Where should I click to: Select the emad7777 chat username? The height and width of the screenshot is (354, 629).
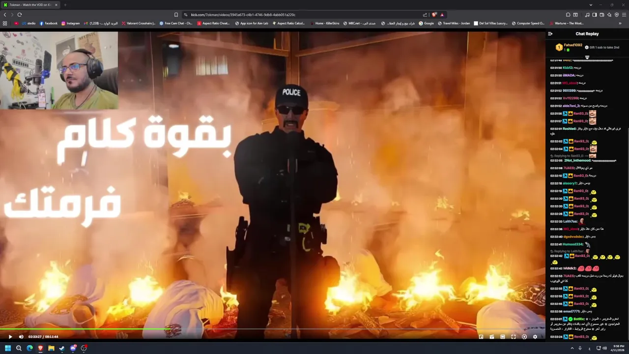pyautogui.click(x=572, y=311)
